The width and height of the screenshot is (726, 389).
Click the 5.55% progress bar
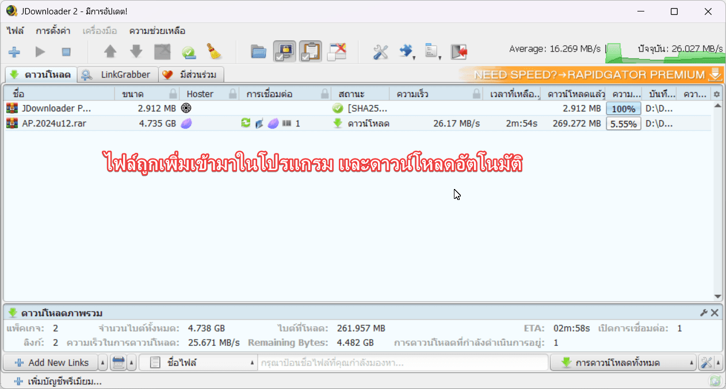(x=624, y=124)
